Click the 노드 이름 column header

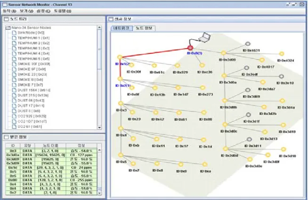[x=50, y=146]
